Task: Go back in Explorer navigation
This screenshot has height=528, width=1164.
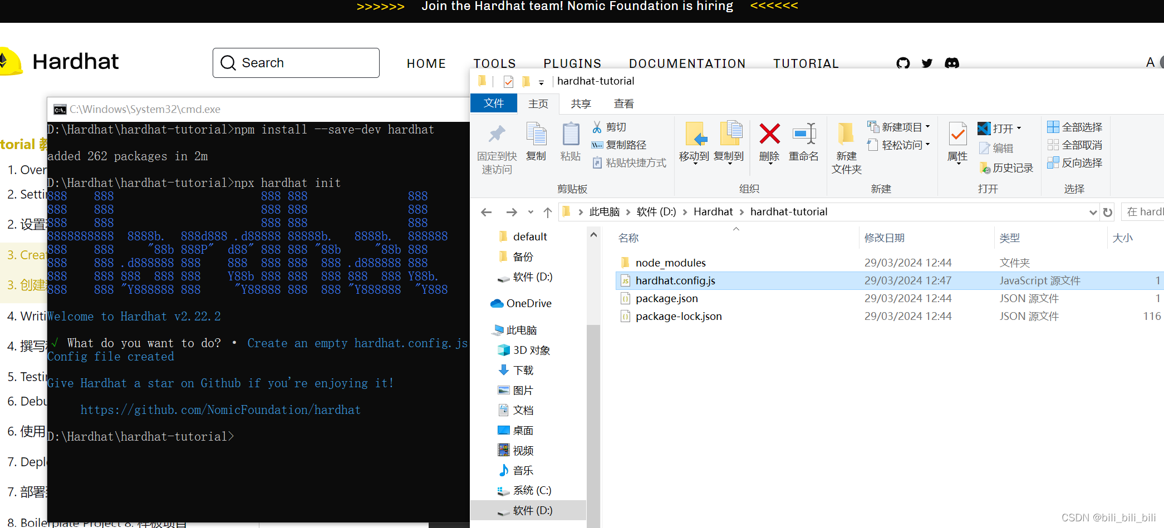Action: coord(486,212)
